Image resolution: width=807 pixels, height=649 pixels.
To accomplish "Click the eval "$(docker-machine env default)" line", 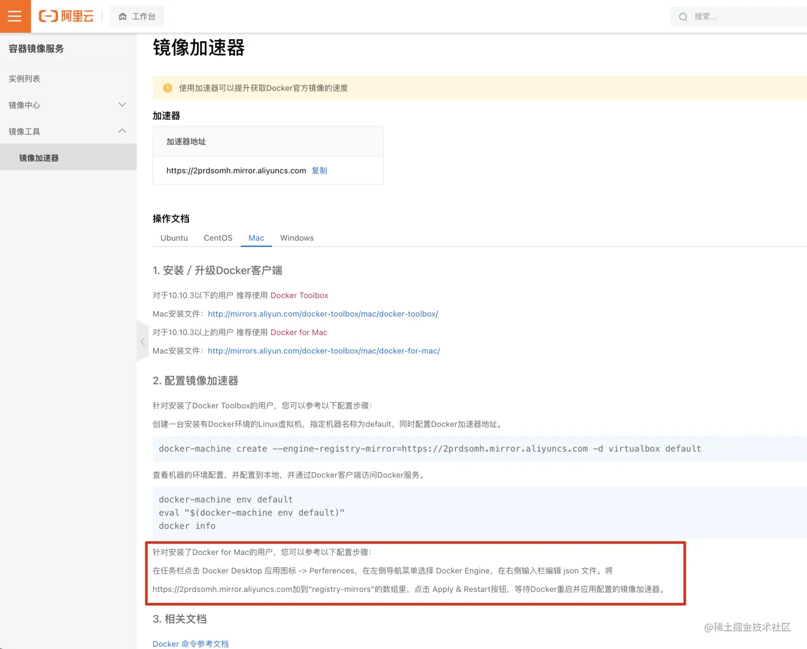I will [x=252, y=512].
